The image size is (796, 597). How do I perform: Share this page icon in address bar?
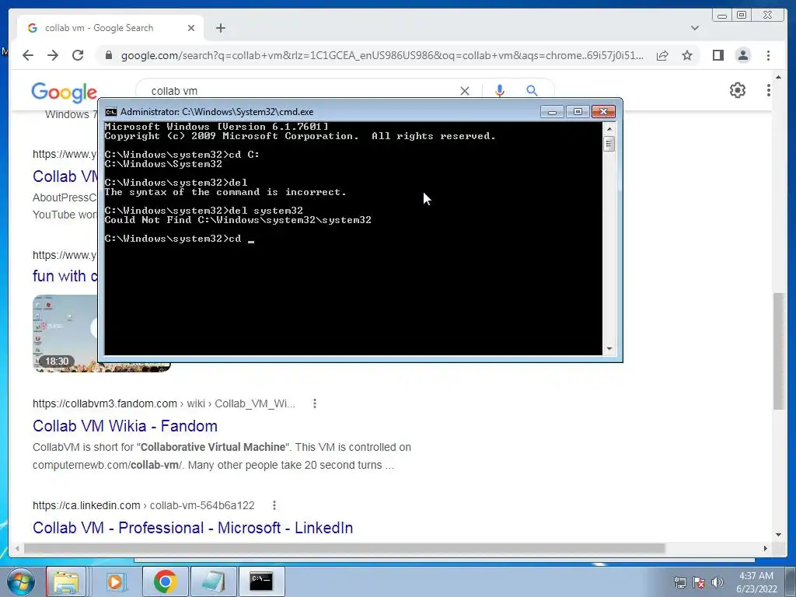click(662, 55)
